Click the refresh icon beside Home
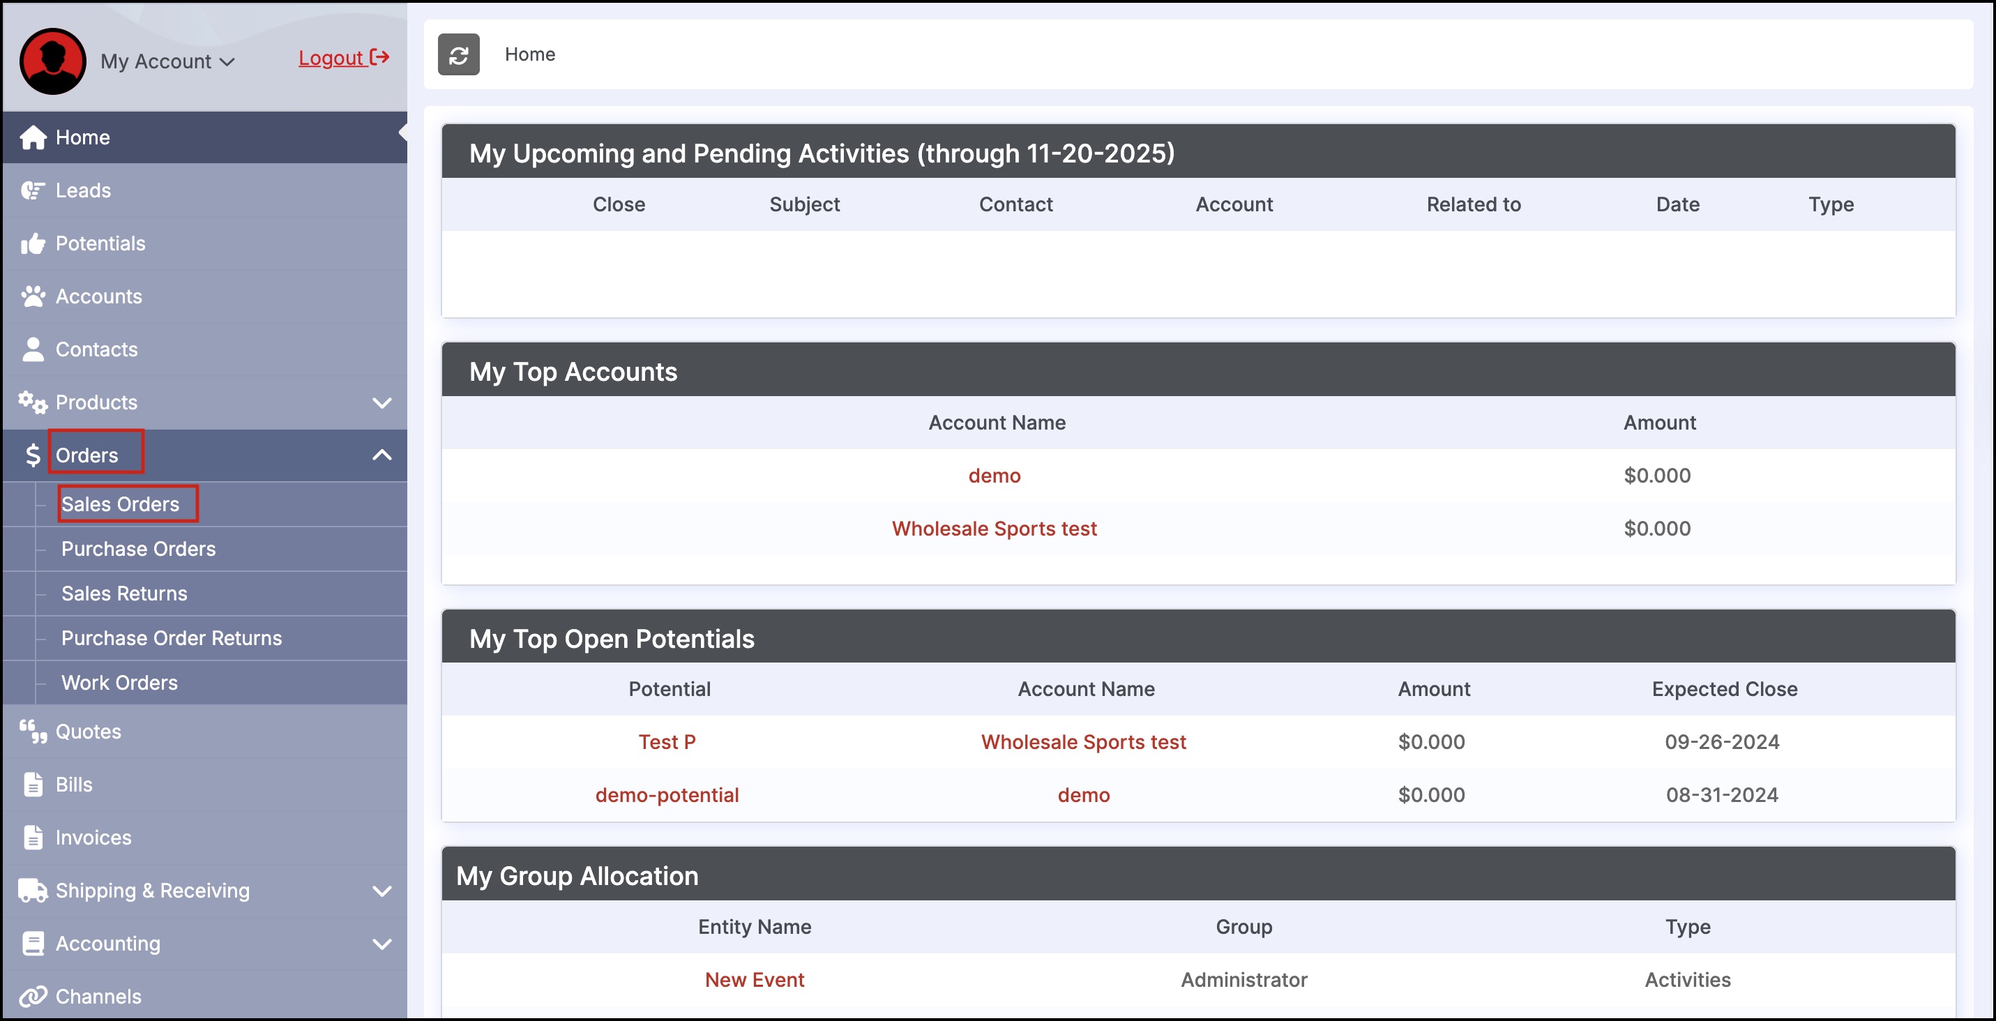 pyautogui.click(x=458, y=55)
